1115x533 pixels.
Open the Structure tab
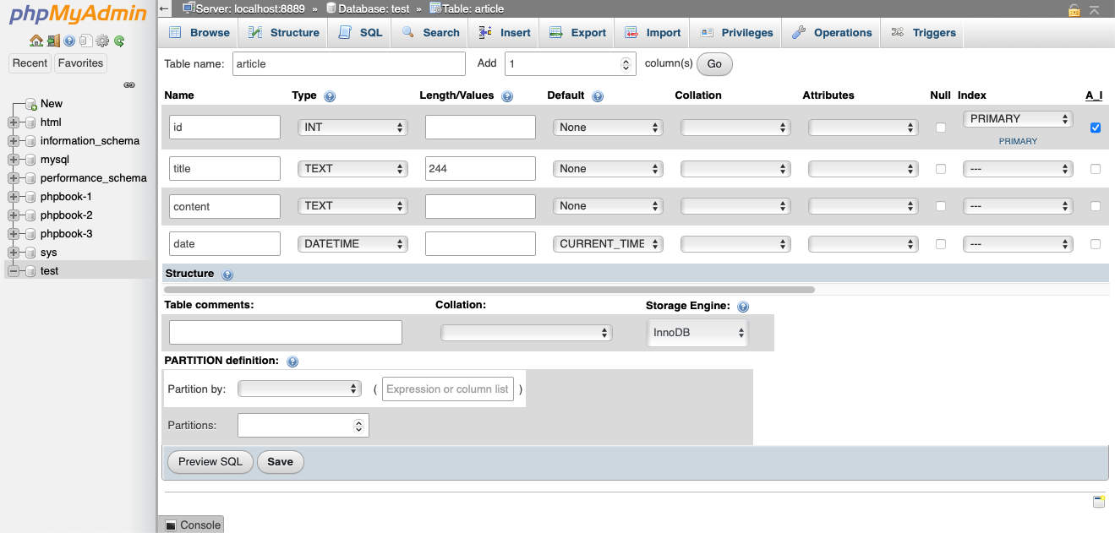tap(284, 33)
